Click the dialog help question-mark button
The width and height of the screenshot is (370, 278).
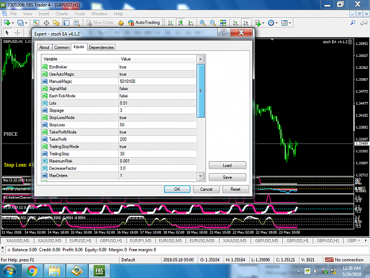(223, 33)
